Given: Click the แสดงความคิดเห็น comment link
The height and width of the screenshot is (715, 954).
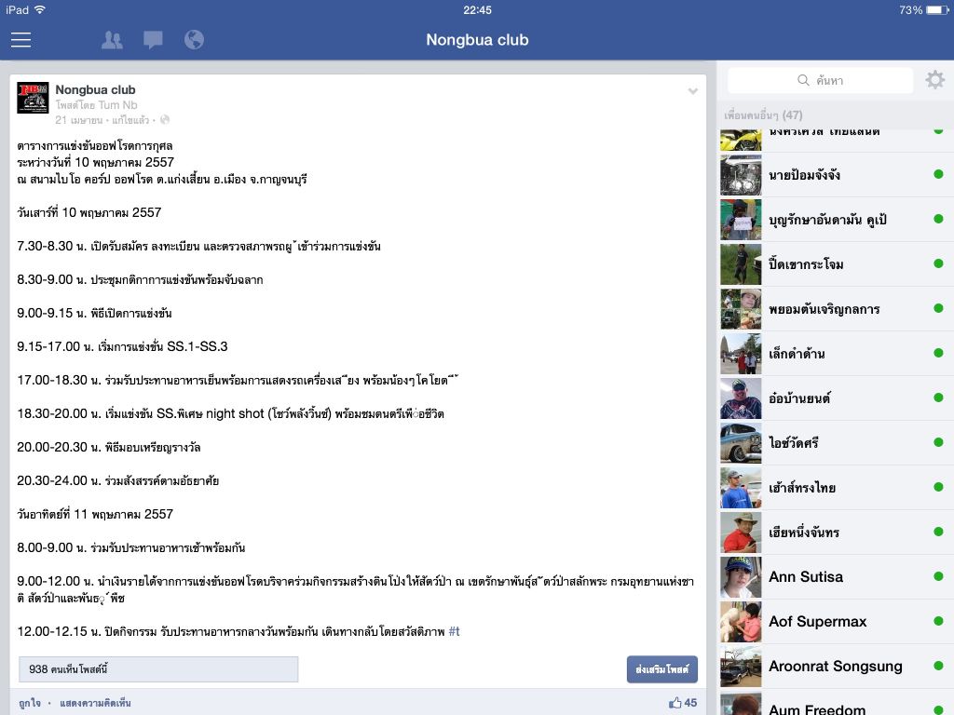Looking at the screenshot, I should pos(96,704).
